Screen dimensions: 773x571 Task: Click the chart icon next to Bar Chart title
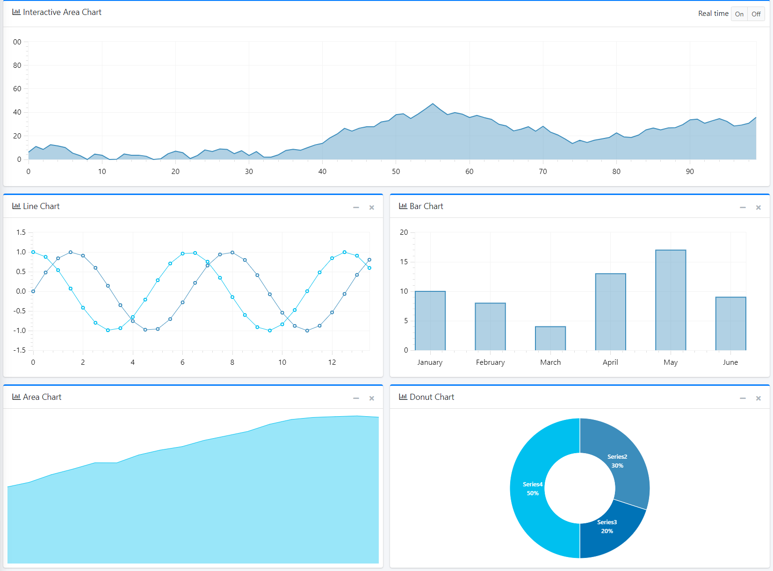point(403,206)
